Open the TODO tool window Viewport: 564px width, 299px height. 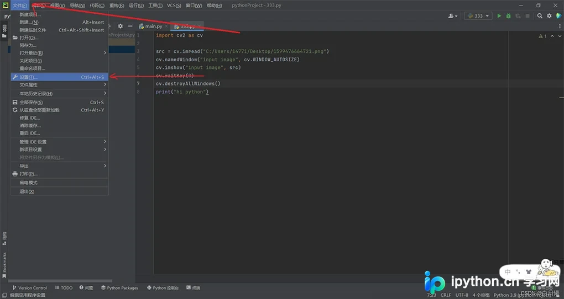click(64, 288)
